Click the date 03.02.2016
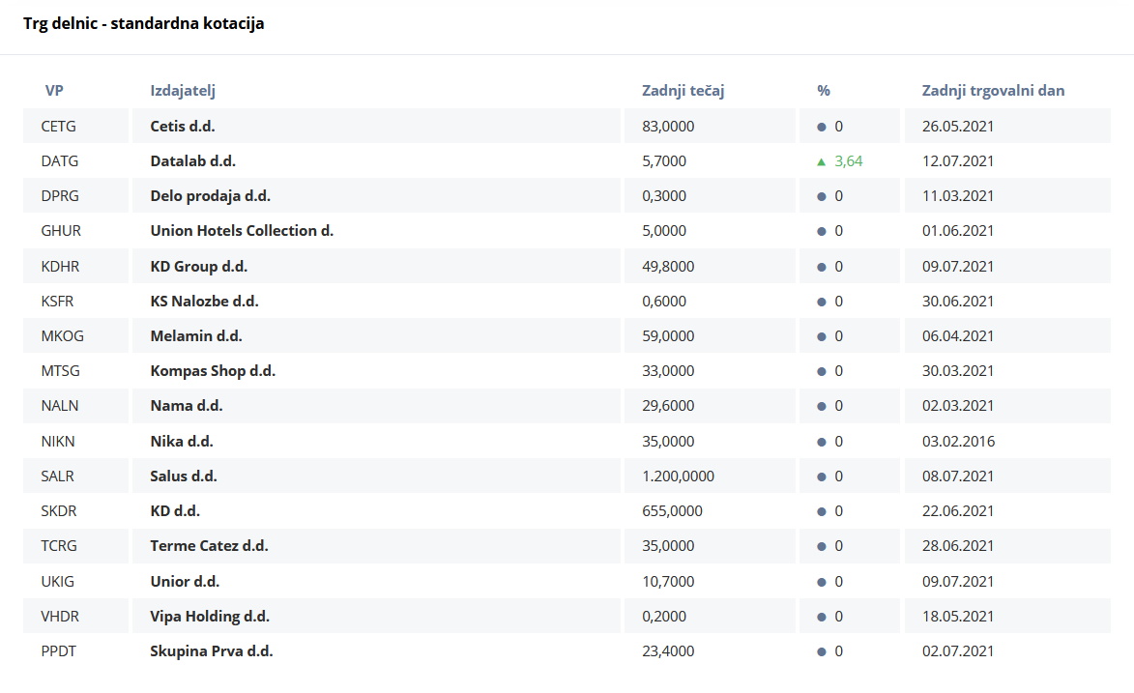This screenshot has height=693, width=1134. click(x=958, y=442)
